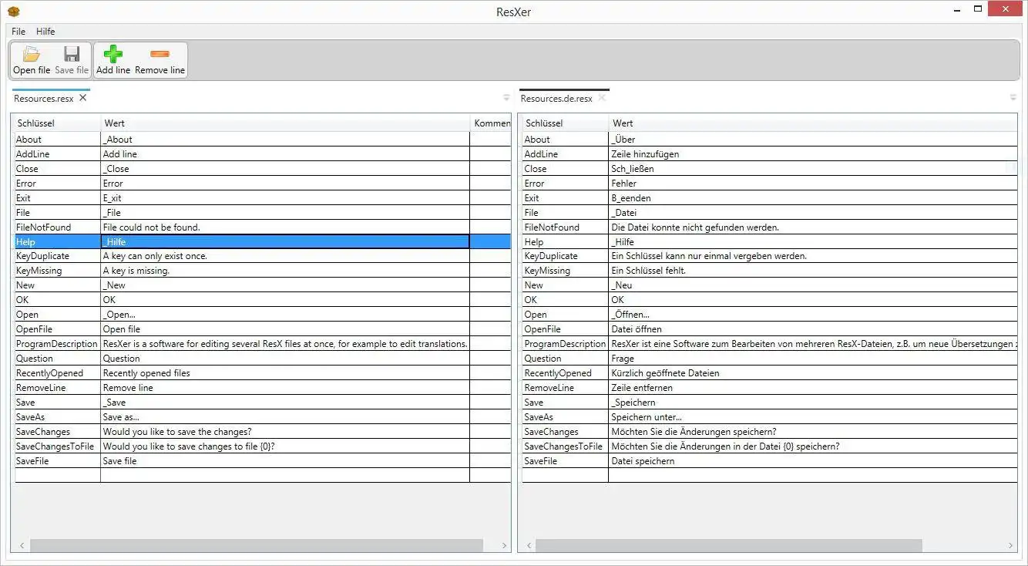This screenshot has height=566, width=1028.
Task: Switch to the Resources.de.resx tab
Action: point(556,99)
